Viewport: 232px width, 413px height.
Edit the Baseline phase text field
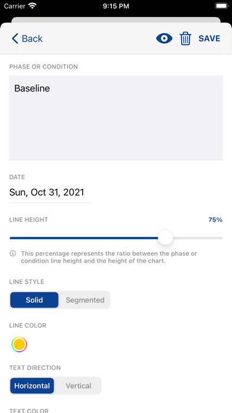click(116, 117)
